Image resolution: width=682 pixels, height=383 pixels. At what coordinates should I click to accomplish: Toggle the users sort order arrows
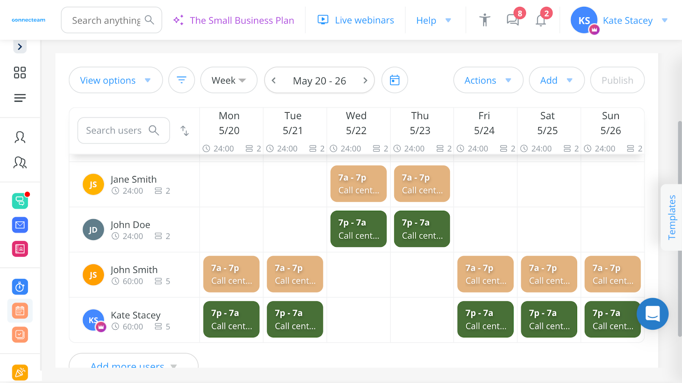pyautogui.click(x=185, y=131)
